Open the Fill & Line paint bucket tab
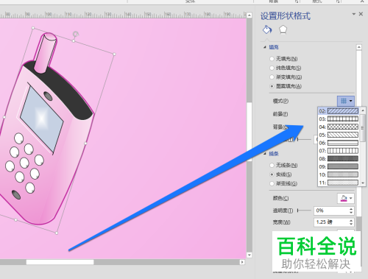The width and height of the screenshot is (368, 279). (267, 29)
